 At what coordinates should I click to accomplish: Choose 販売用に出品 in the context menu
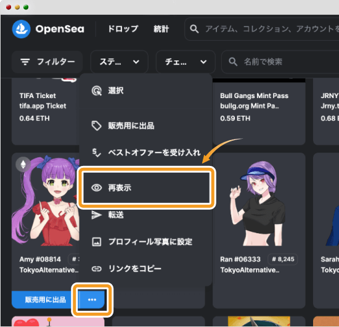tap(145, 126)
